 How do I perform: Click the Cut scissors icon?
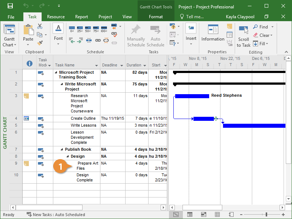point(40,27)
